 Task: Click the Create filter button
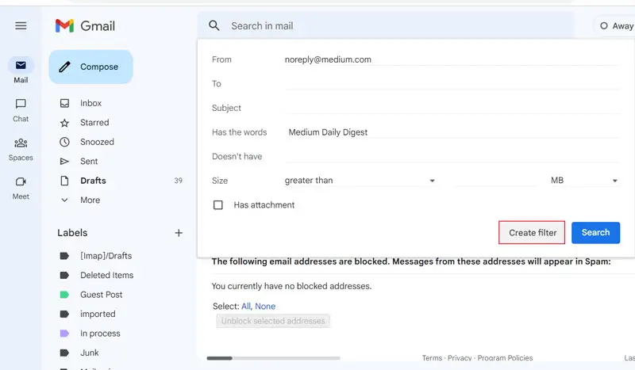click(x=532, y=232)
